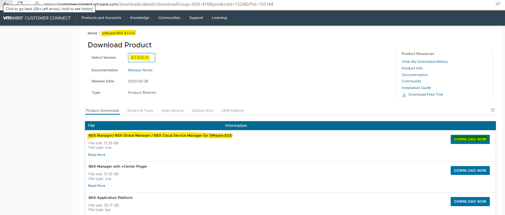This screenshot has height=215, width=505.
Task: Switch to Product Downloads tab
Action: (x=102, y=111)
